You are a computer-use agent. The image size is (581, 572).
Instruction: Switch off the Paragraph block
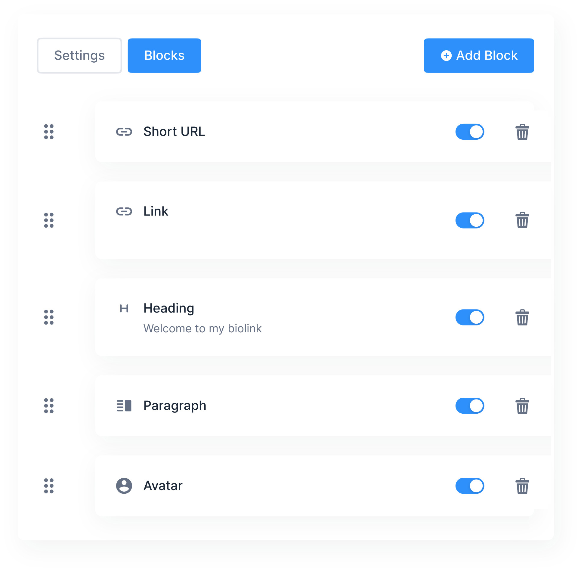point(469,406)
